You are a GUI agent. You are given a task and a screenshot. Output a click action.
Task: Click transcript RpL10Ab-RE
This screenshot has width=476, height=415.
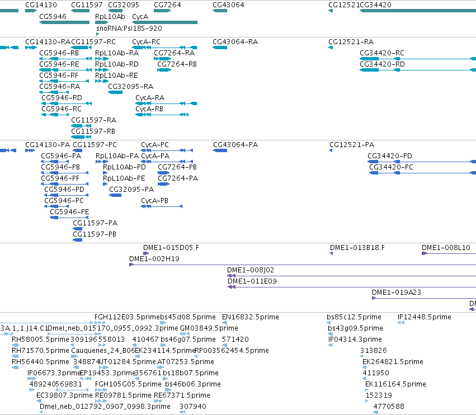pos(116,76)
